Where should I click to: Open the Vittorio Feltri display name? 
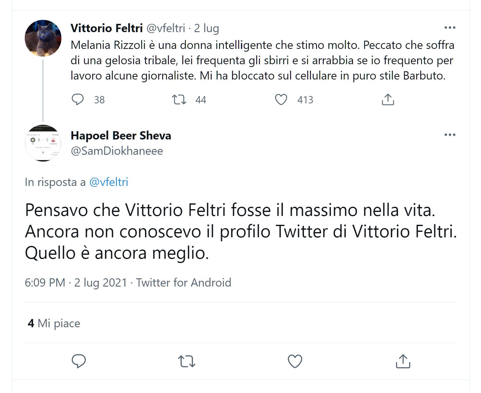coord(107,28)
